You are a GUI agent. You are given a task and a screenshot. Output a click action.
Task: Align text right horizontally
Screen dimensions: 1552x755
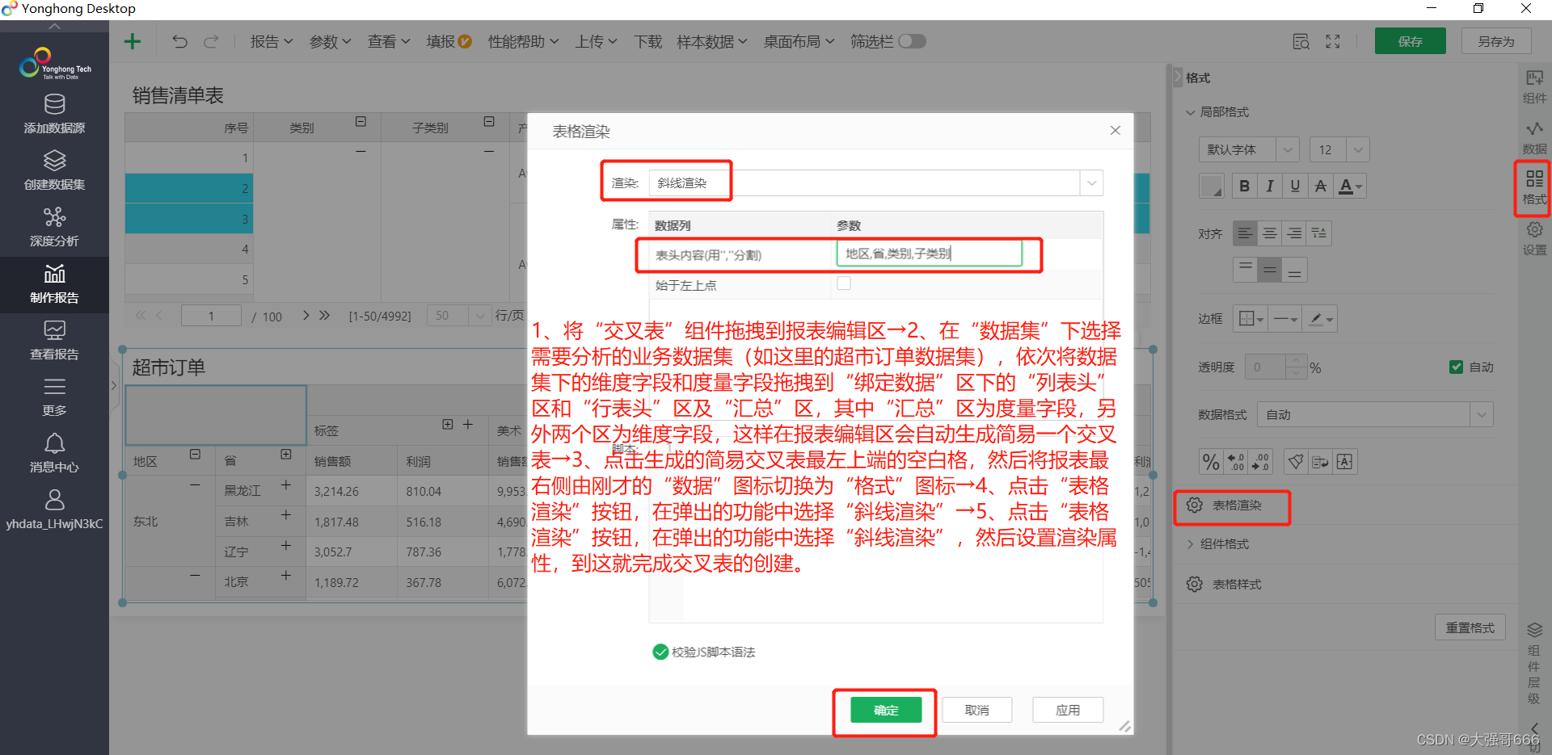point(1294,233)
